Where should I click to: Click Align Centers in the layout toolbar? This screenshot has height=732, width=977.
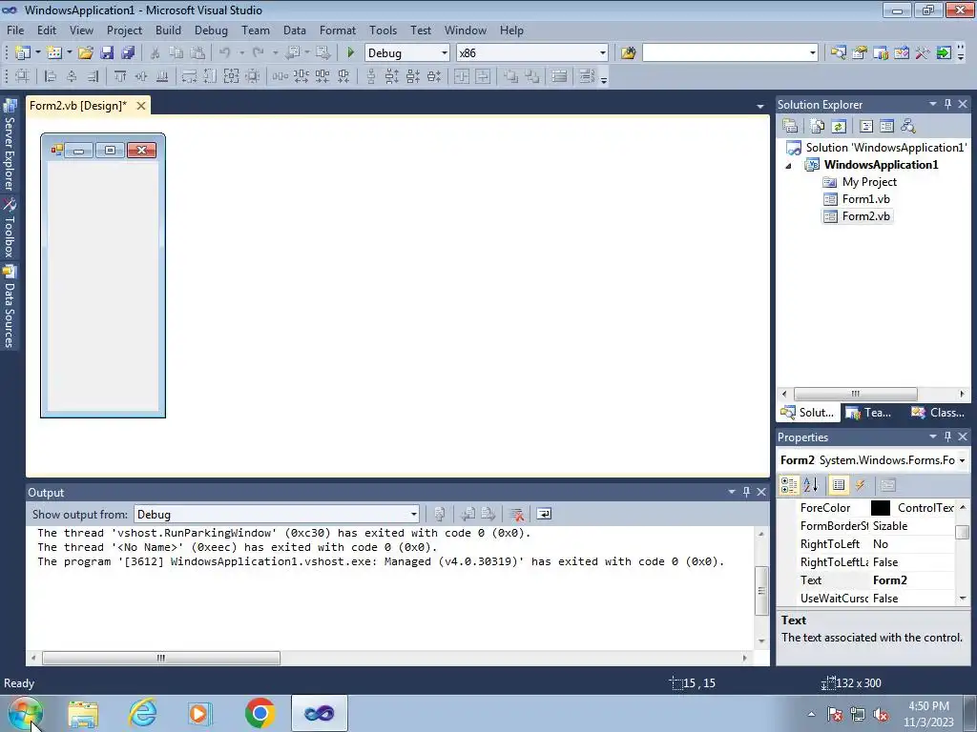72,76
